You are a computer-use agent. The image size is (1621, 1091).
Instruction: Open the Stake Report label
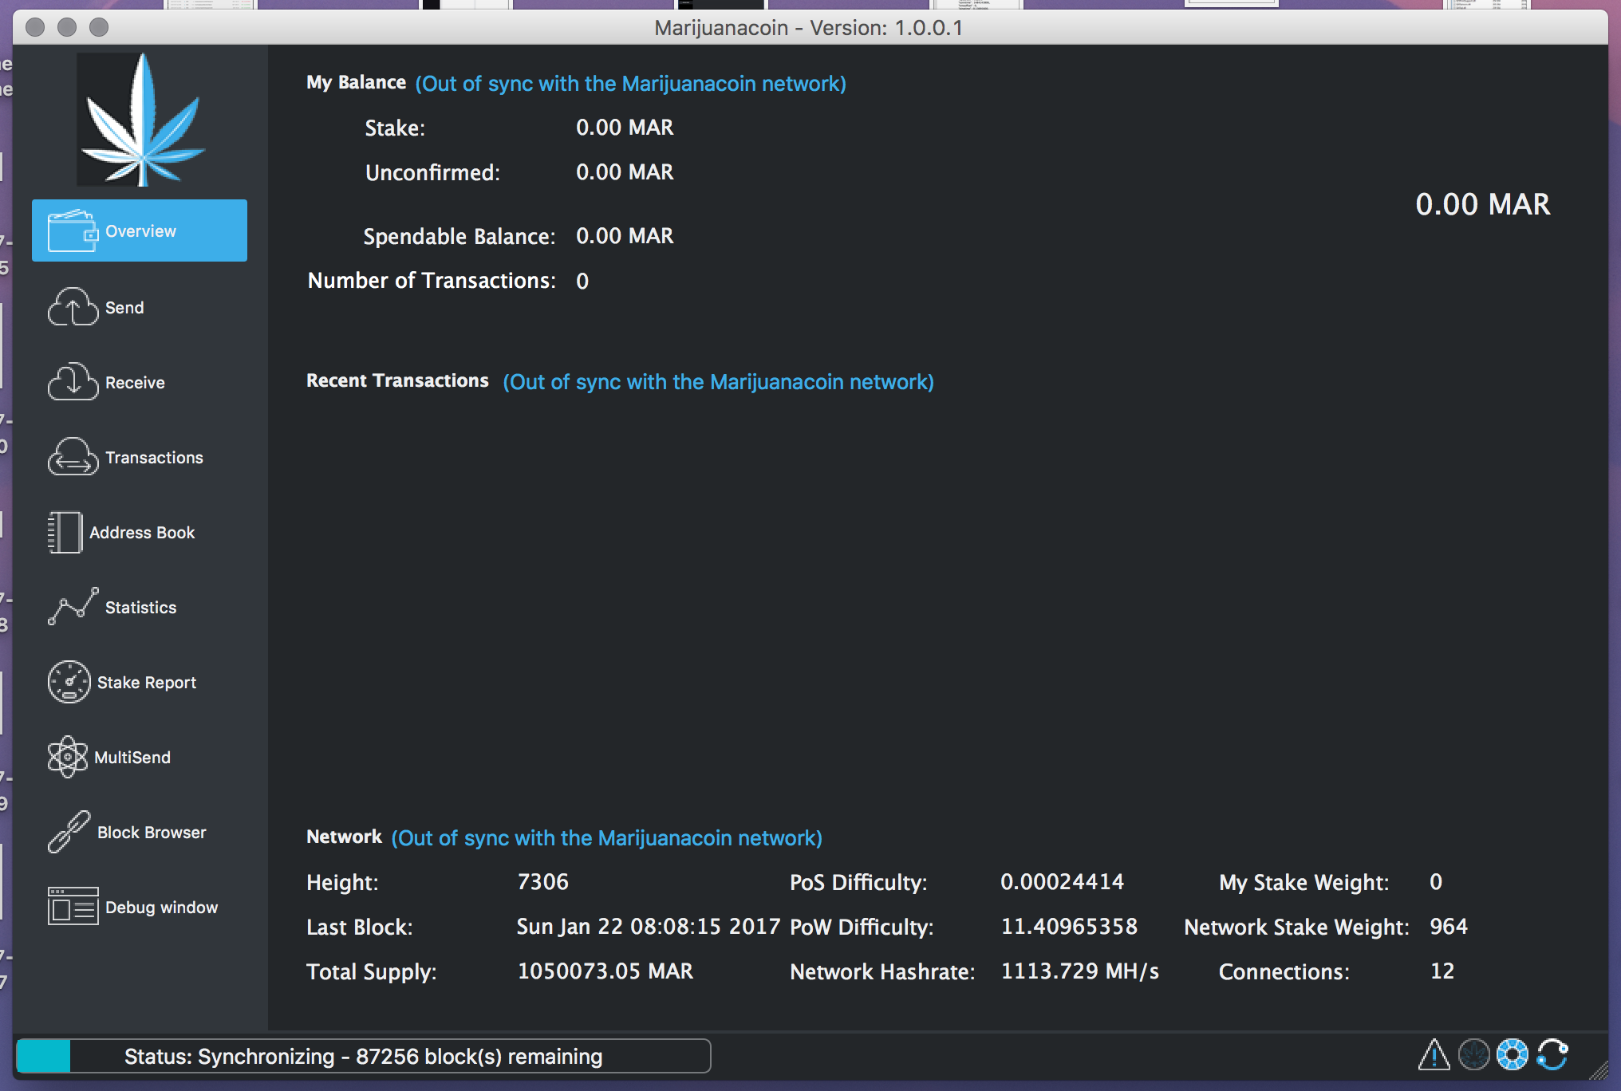pyautogui.click(x=147, y=683)
